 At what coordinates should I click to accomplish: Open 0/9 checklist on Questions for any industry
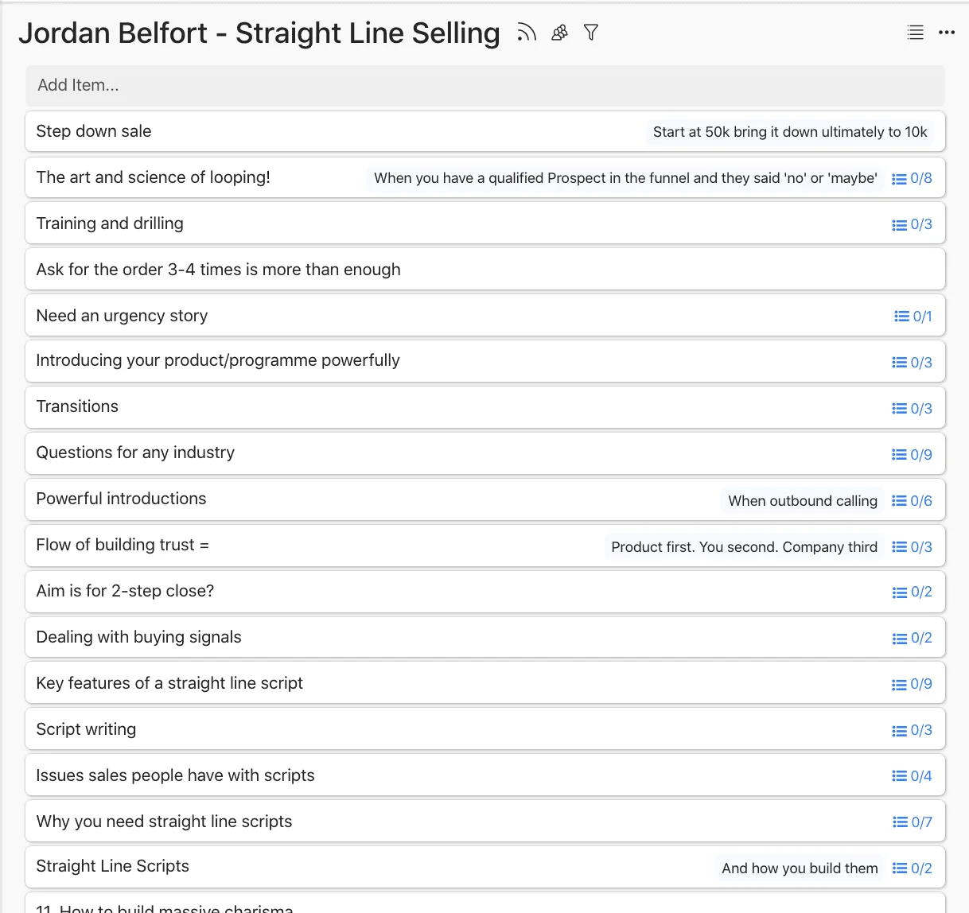click(x=912, y=455)
